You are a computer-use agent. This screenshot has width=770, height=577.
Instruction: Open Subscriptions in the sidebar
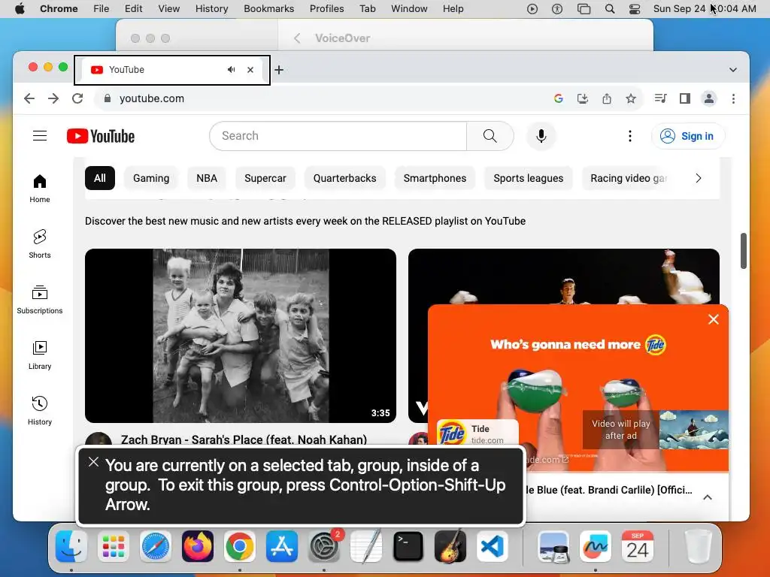click(x=40, y=299)
